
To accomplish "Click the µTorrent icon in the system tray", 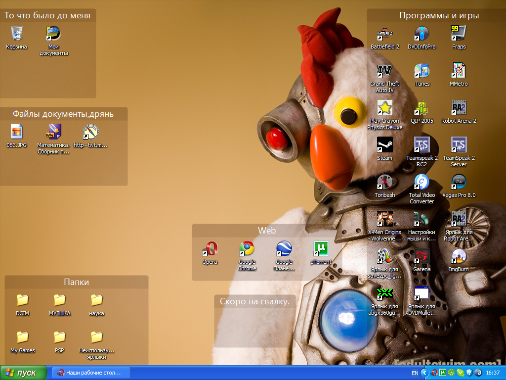I will [443, 373].
